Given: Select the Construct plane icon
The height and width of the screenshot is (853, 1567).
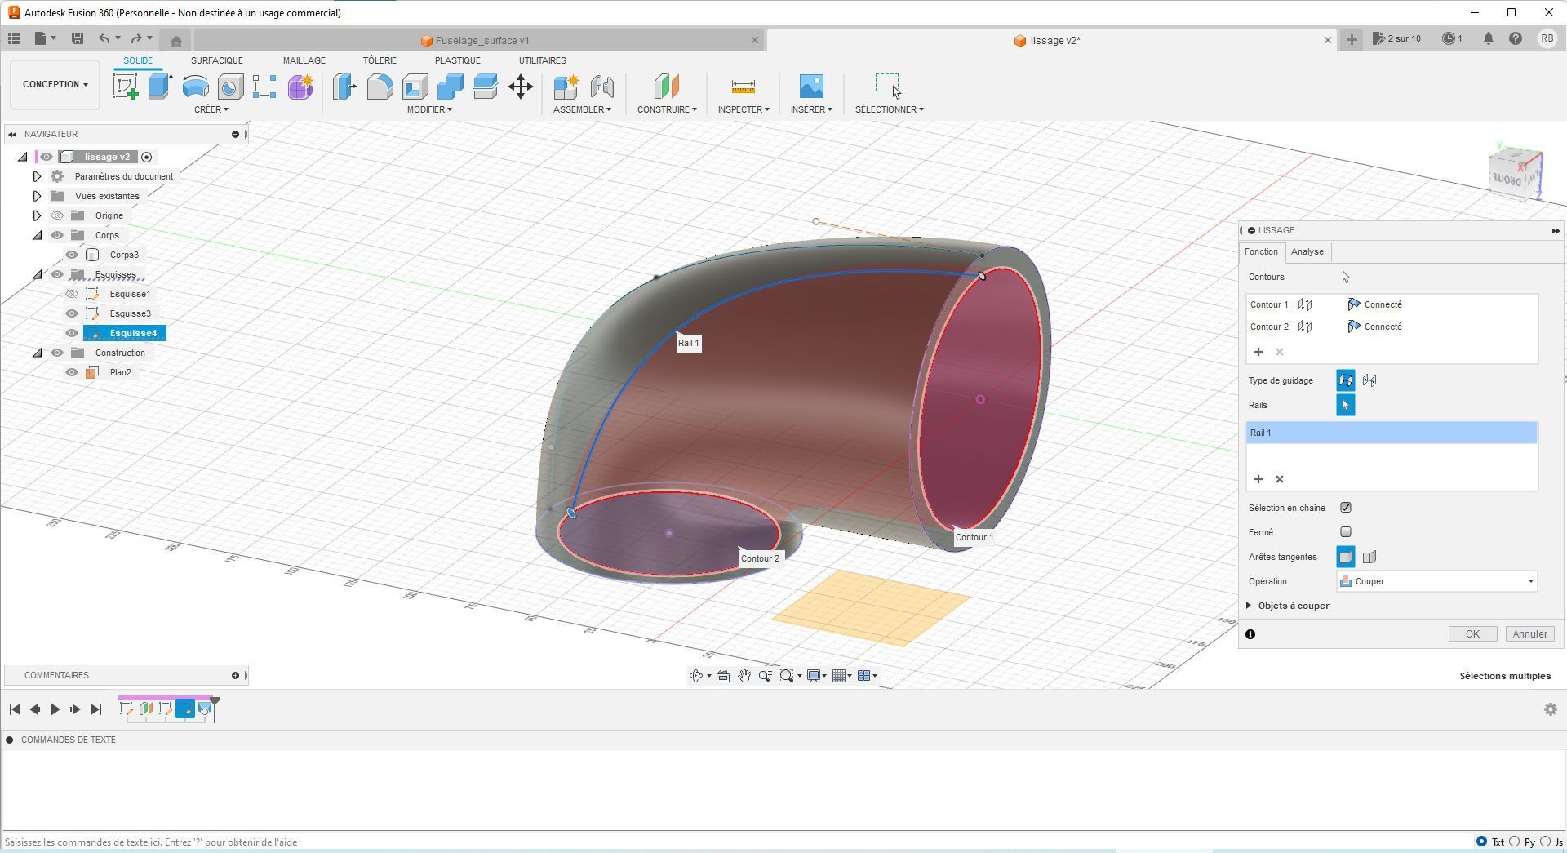Looking at the screenshot, I should pyautogui.click(x=667, y=87).
